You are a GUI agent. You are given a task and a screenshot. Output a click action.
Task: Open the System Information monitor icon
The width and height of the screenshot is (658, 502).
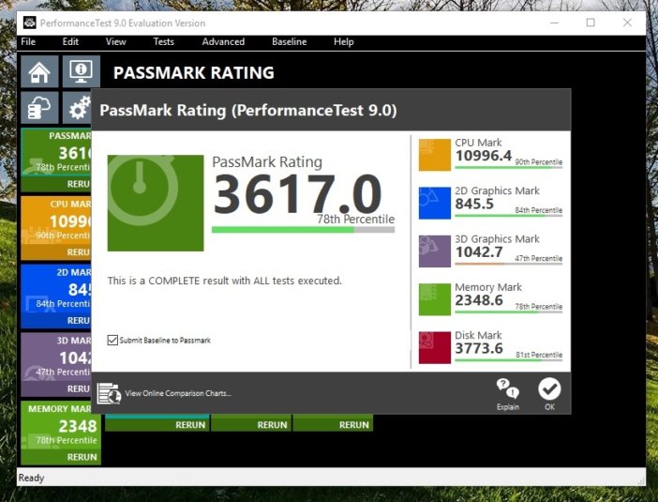click(x=81, y=72)
